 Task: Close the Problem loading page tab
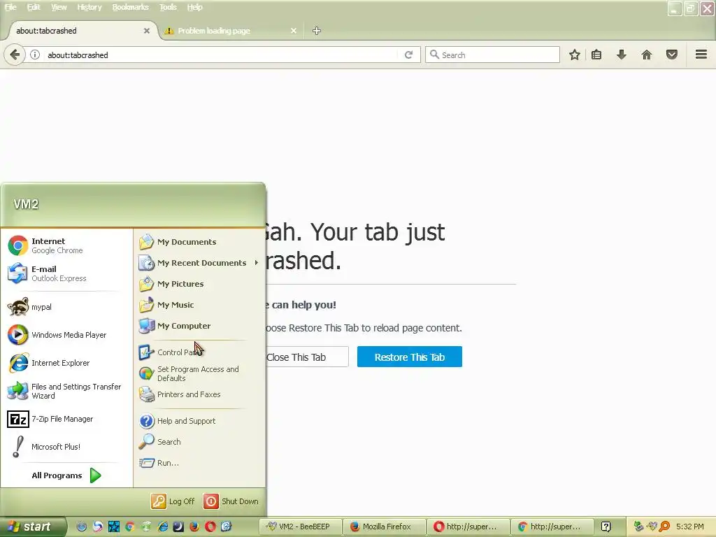294,31
